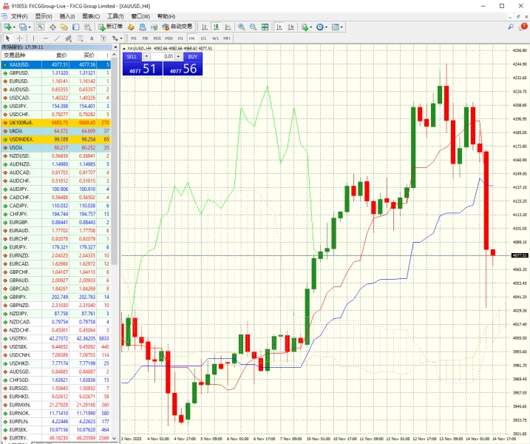Decrease trade volume with down arrow
This screenshot has height=444, width=530.
(x=146, y=56)
